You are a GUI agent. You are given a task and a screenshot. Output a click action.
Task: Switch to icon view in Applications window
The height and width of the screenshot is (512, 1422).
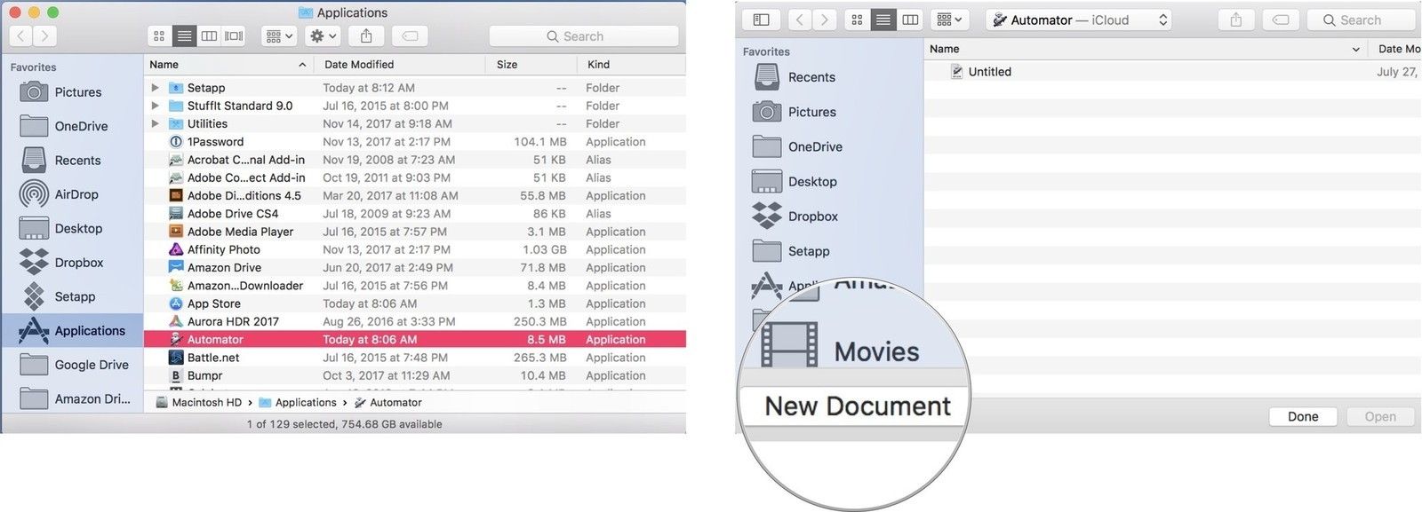pos(159,36)
